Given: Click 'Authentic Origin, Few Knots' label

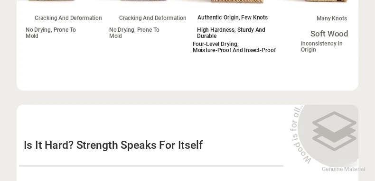Looking at the screenshot, I should pos(233,18).
